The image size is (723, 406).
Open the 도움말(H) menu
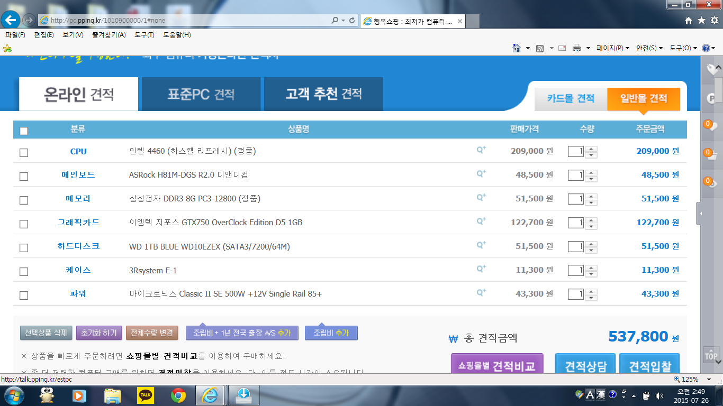(x=177, y=35)
